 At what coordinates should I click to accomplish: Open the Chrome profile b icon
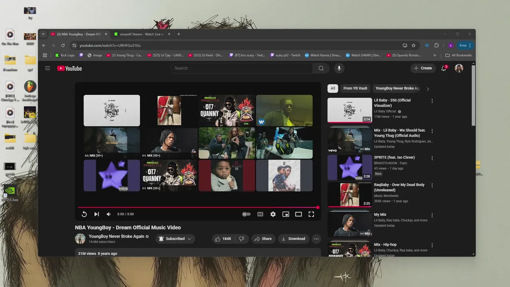coord(451,45)
